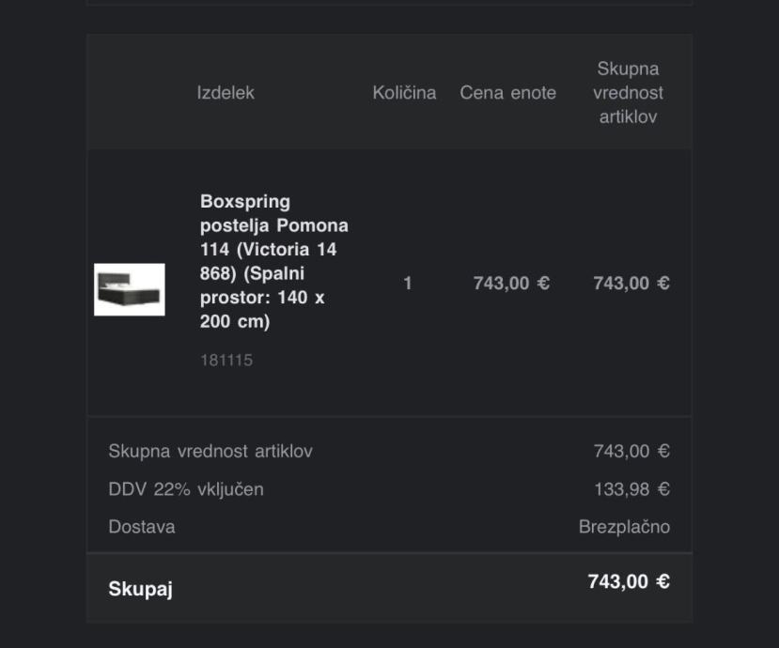The height and width of the screenshot is (648, 779).
Task: Click the Spalni prostor 140 x 200 cm text
Action: point(262,298)
